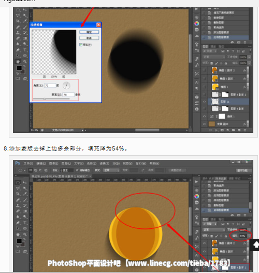This screenshot has width=259, height=273.
Task: Select Elliptical Marquee tool in motion blur screenshot
Action: tap(18, 10)
